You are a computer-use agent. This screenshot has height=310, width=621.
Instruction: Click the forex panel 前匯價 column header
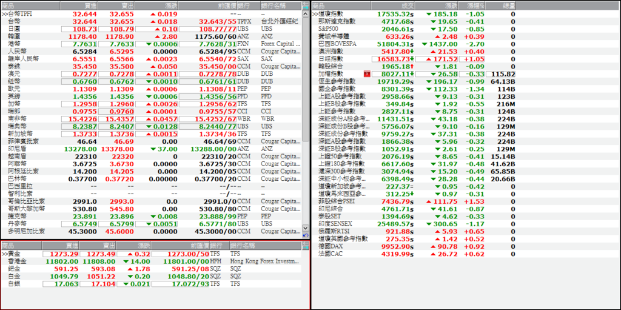tap(209, 5)
